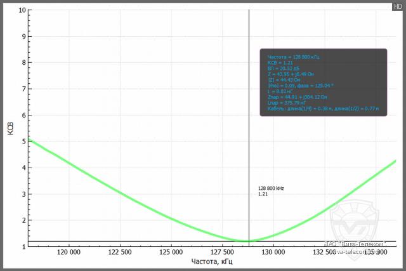
Task: Click the value 5 on the КСВ axis
Action: [24, 142]
